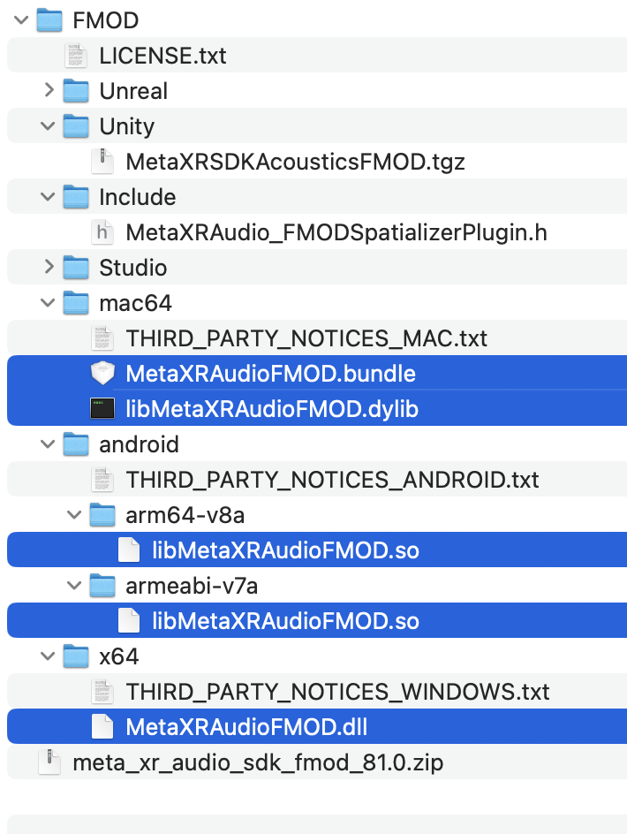Collapse the android folder

tap(49, 444)
